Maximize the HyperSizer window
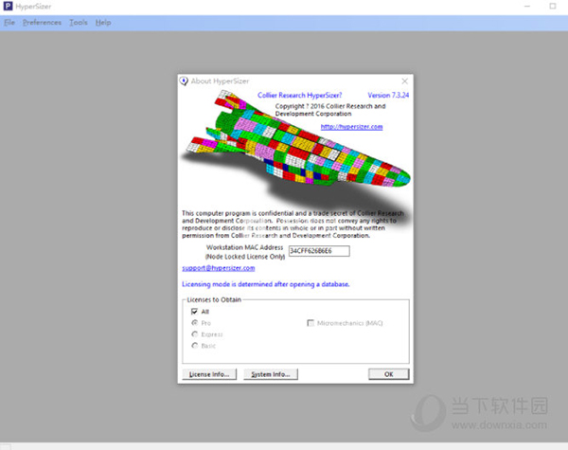This screenshot has height=450, width=568. [553, 7]
